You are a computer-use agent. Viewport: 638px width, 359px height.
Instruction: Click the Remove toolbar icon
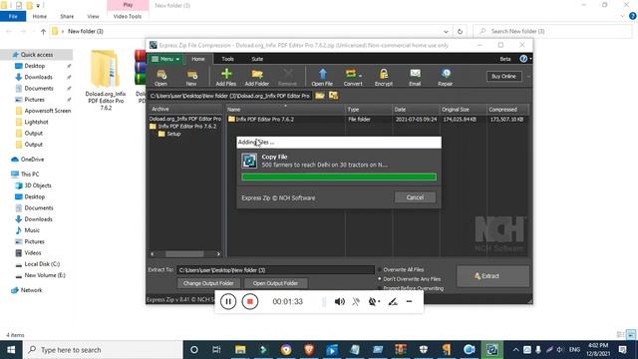[288, 77]
